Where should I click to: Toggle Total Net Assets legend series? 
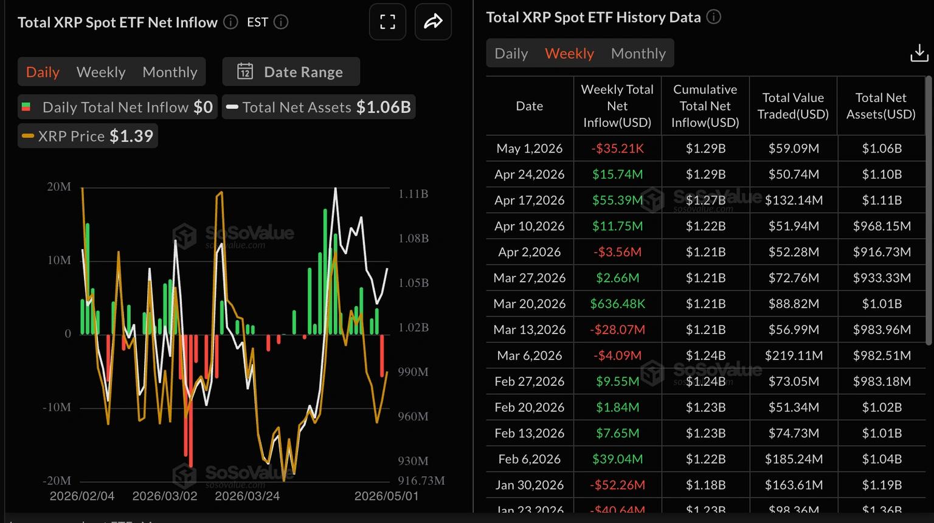319,107
